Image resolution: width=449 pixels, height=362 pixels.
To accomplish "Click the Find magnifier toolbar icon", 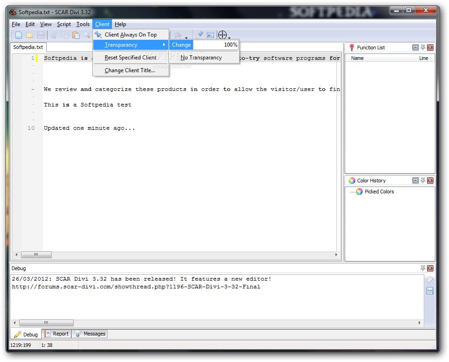I will (x=86, y=35).
